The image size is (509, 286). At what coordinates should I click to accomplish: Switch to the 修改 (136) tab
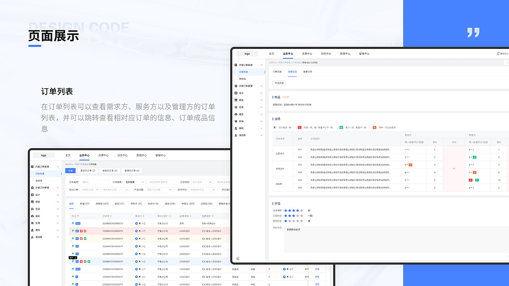pos(170,204)
